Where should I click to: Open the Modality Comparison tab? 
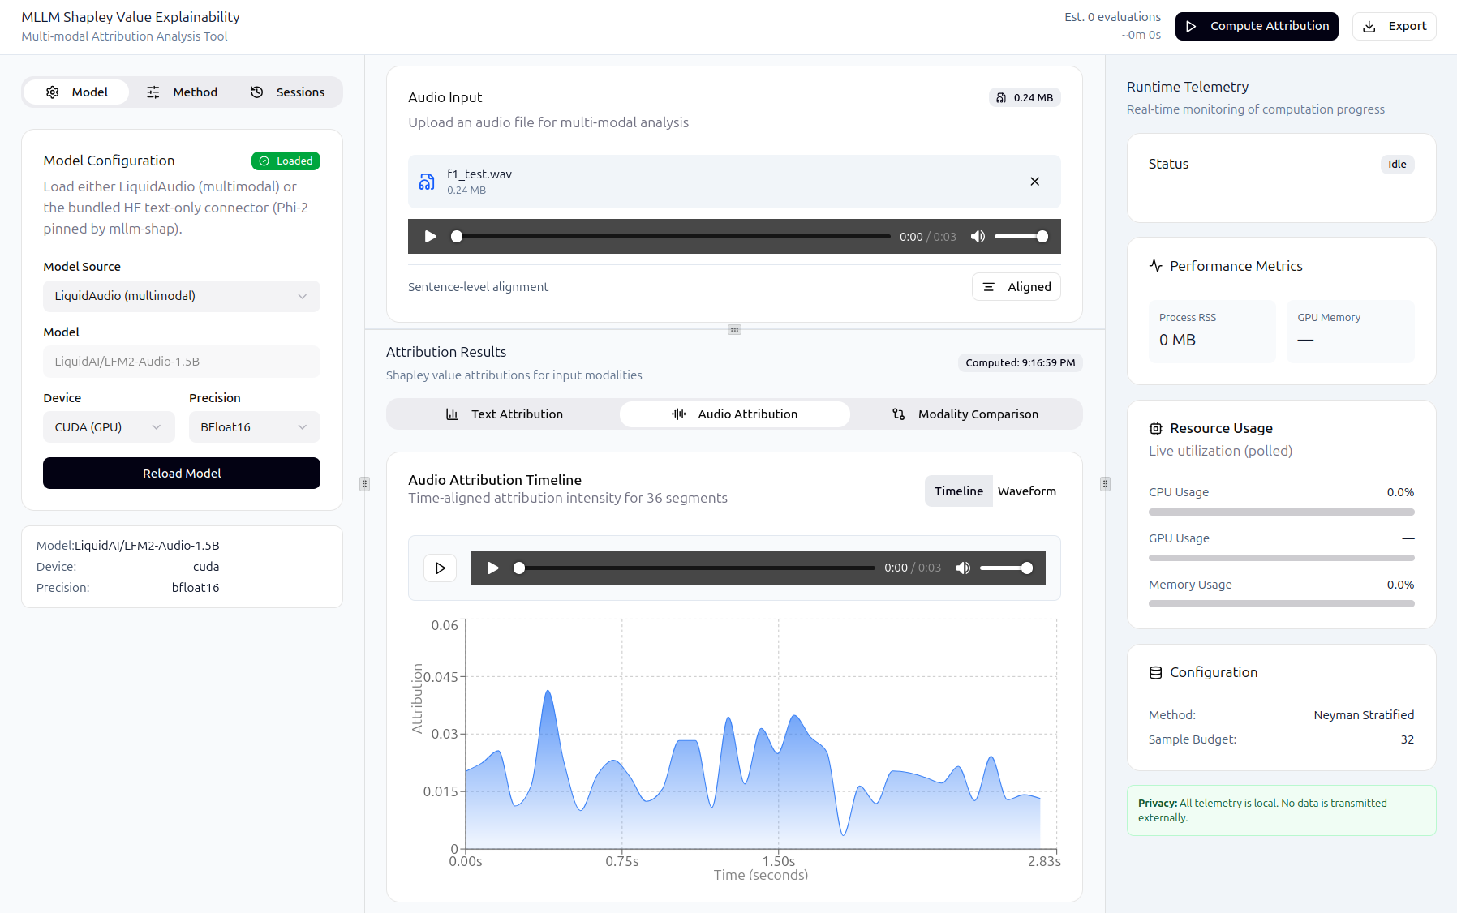(x=965, y=414)
